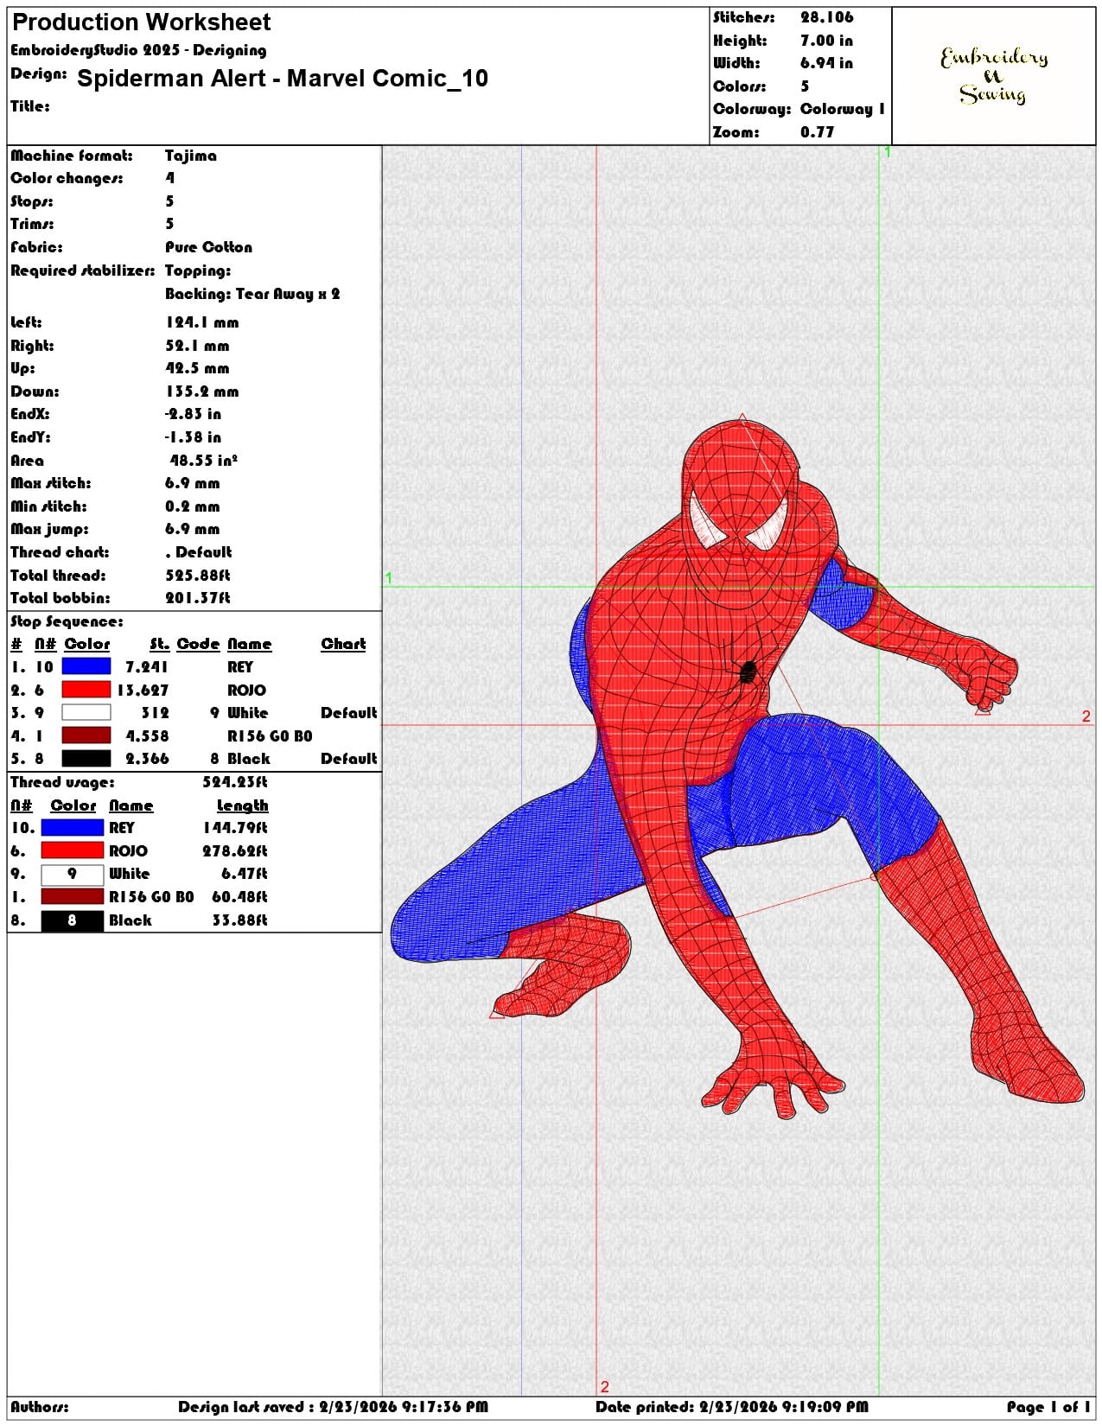Select stitch count 7.241 in REY row
The height and width of the screenshot is (1426, 1102).
(147, 666)
